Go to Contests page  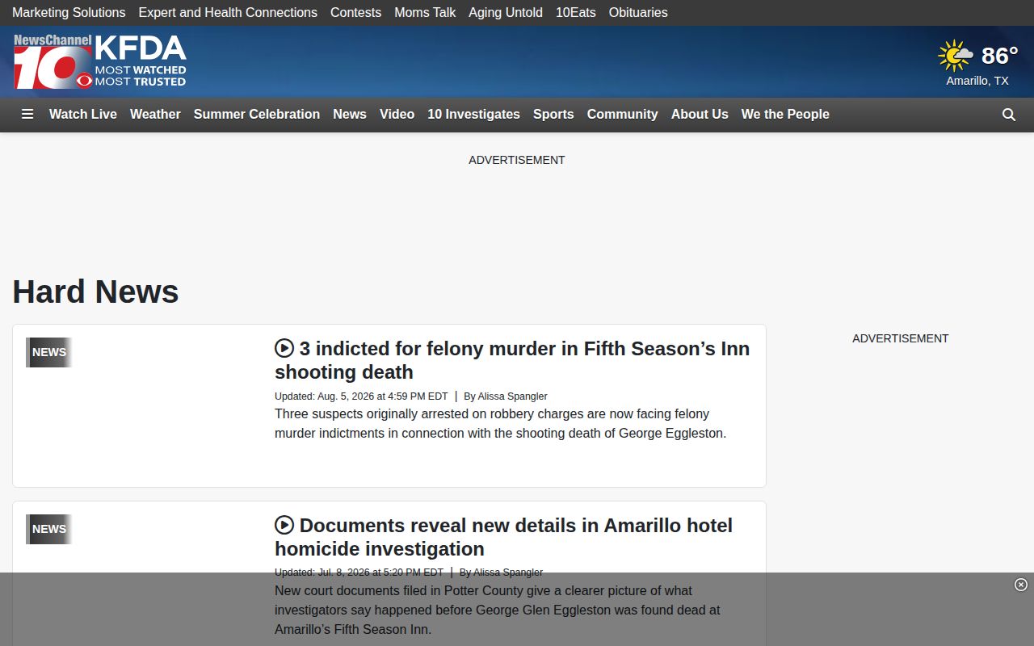tap(355, 13)
